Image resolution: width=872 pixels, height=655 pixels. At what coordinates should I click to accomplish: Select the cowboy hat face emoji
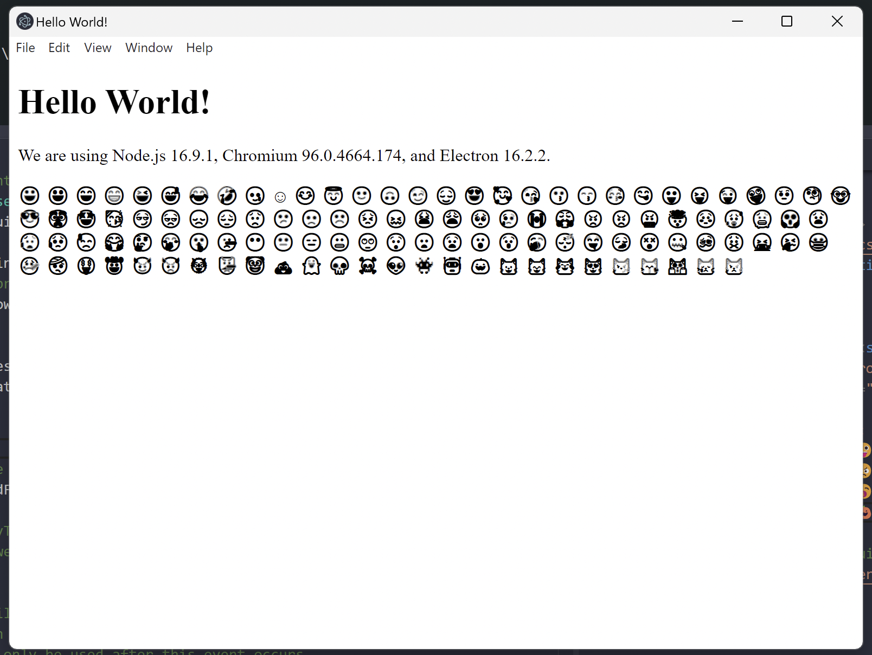[x=114, y=265]
